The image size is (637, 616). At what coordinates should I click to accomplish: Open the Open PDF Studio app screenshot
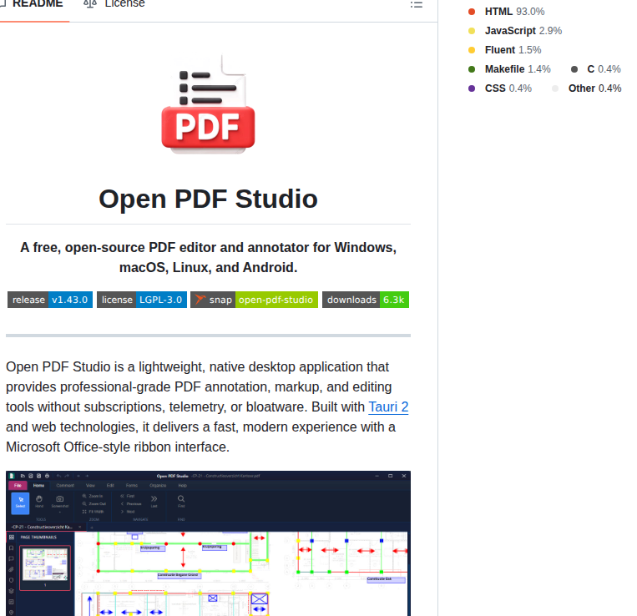(209, 543)
